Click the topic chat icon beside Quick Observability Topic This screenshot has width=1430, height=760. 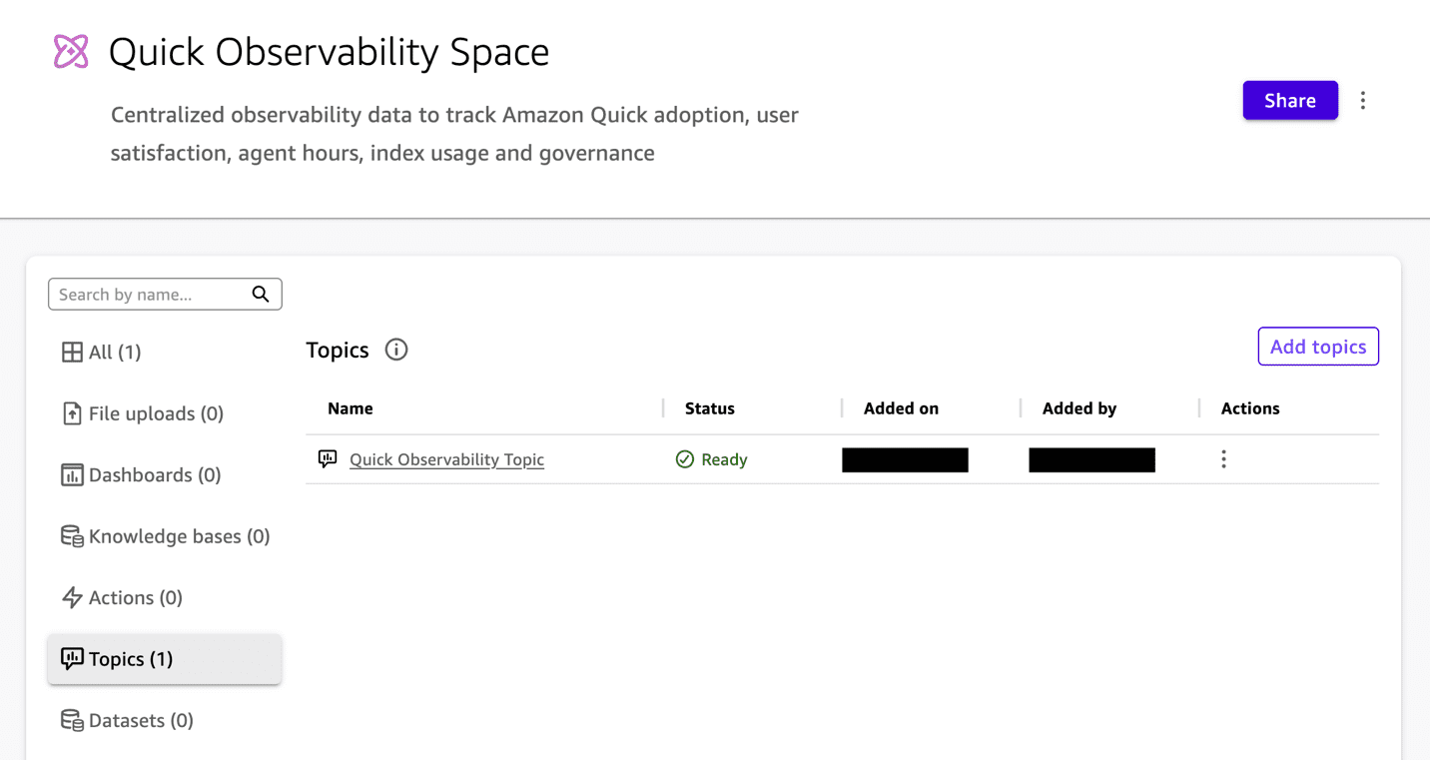pyautogui.click(x=328, y=459)
